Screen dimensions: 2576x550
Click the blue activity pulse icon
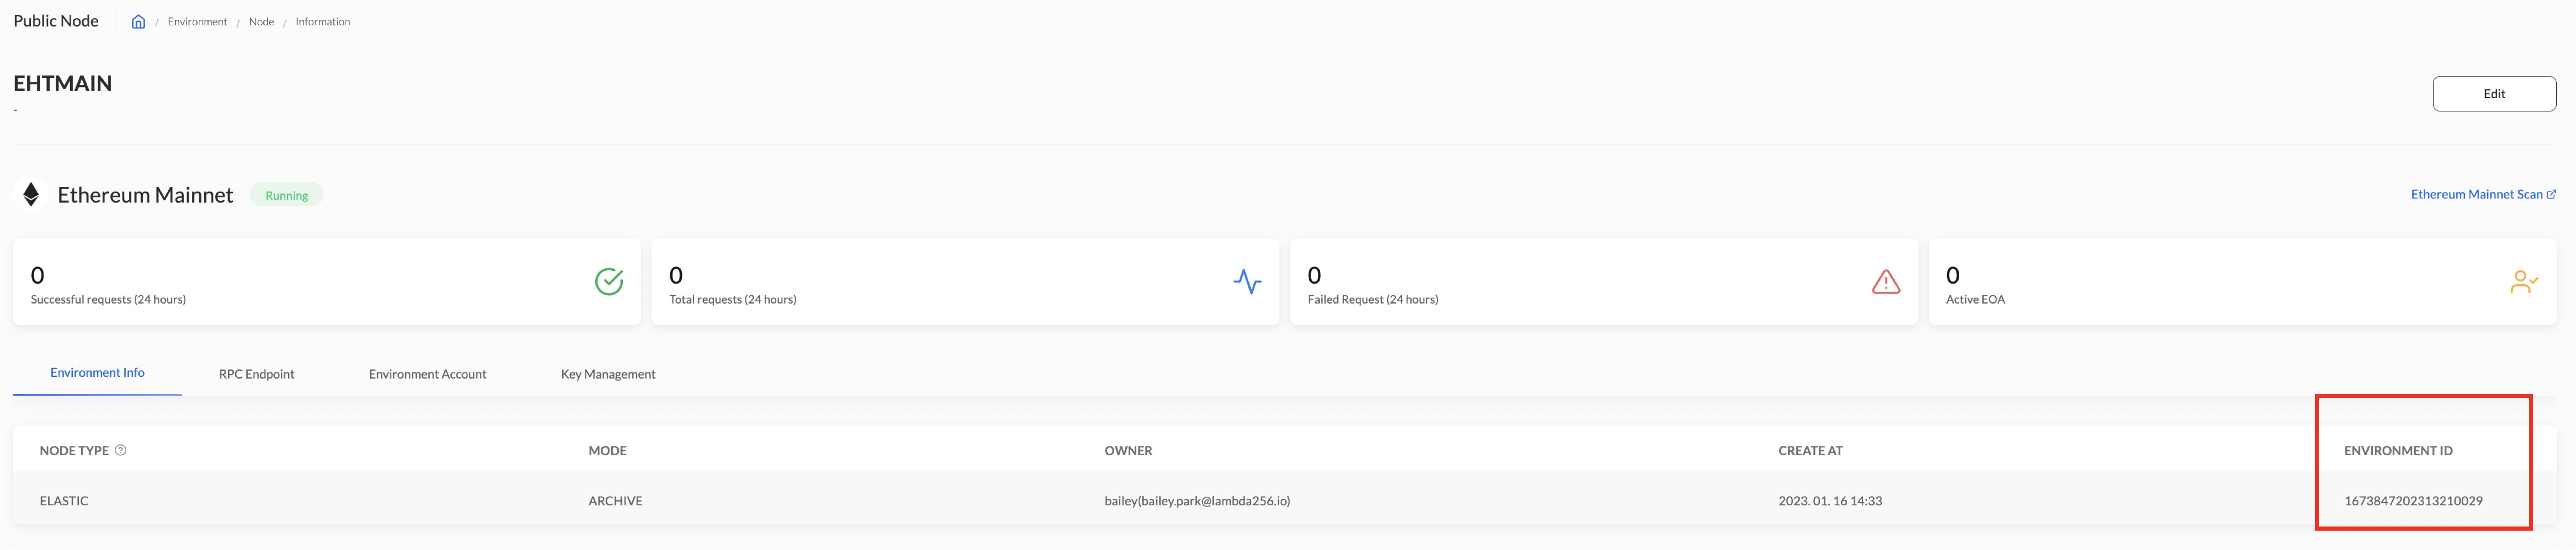(x=1247, y=282)
